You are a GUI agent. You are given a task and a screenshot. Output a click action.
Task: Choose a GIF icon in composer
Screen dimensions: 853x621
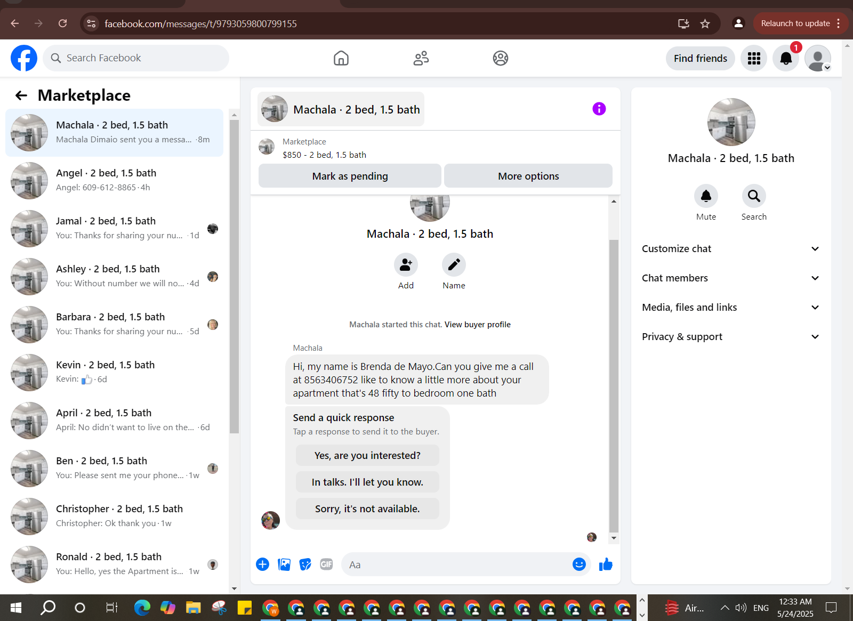click(326, 564)
